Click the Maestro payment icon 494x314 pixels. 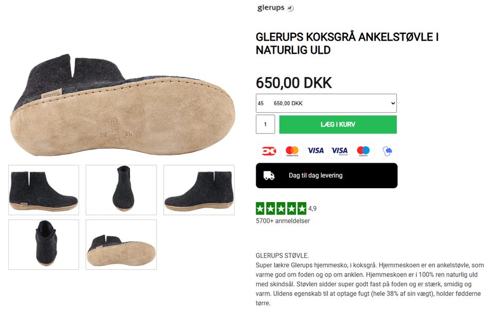363,151
